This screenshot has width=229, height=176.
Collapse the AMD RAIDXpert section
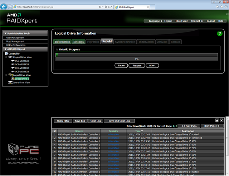(x=6, y=49)
